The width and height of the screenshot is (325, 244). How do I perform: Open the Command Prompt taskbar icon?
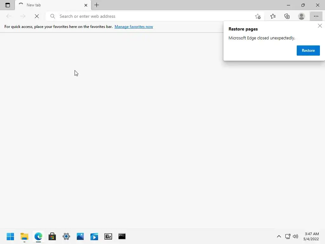point(122,236)
